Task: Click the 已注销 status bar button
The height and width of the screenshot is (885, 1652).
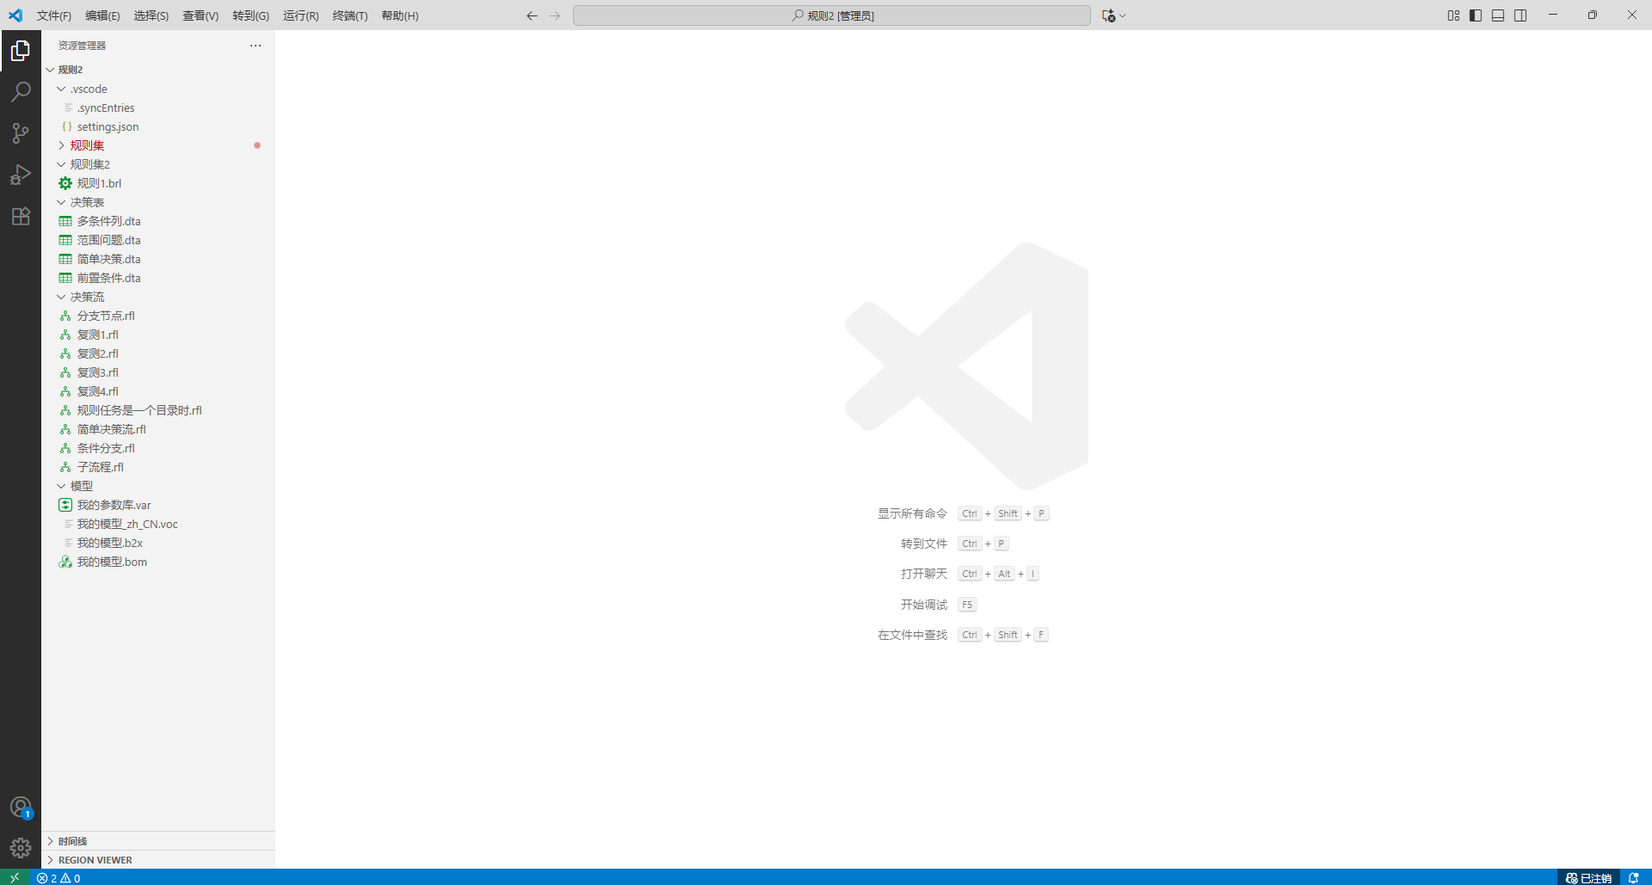Action: click(x=1588, y=878)
